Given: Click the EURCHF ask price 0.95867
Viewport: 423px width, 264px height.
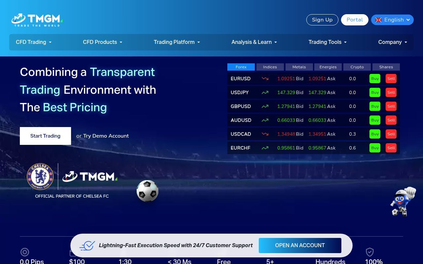Looking at the screenshot, I should coord(317,148).
